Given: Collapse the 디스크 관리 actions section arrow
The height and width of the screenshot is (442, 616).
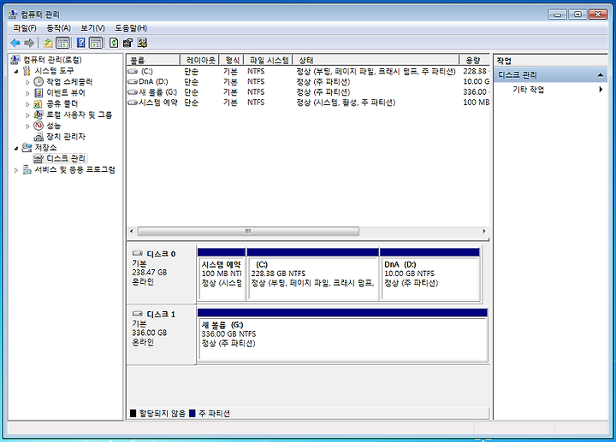Looking at the screenshot, I should point(601,75).
